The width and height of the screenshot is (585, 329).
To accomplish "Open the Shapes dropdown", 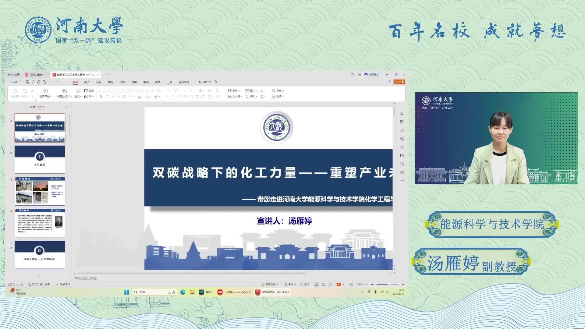I will (x=234, y=90).
